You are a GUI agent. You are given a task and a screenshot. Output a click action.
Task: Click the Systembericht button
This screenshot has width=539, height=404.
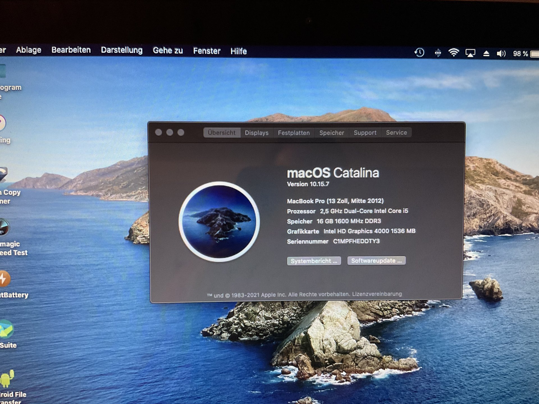(314, 261)
